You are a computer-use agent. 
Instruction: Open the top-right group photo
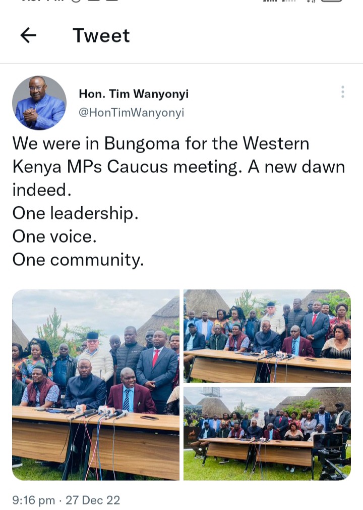click(x=267, y=336)
